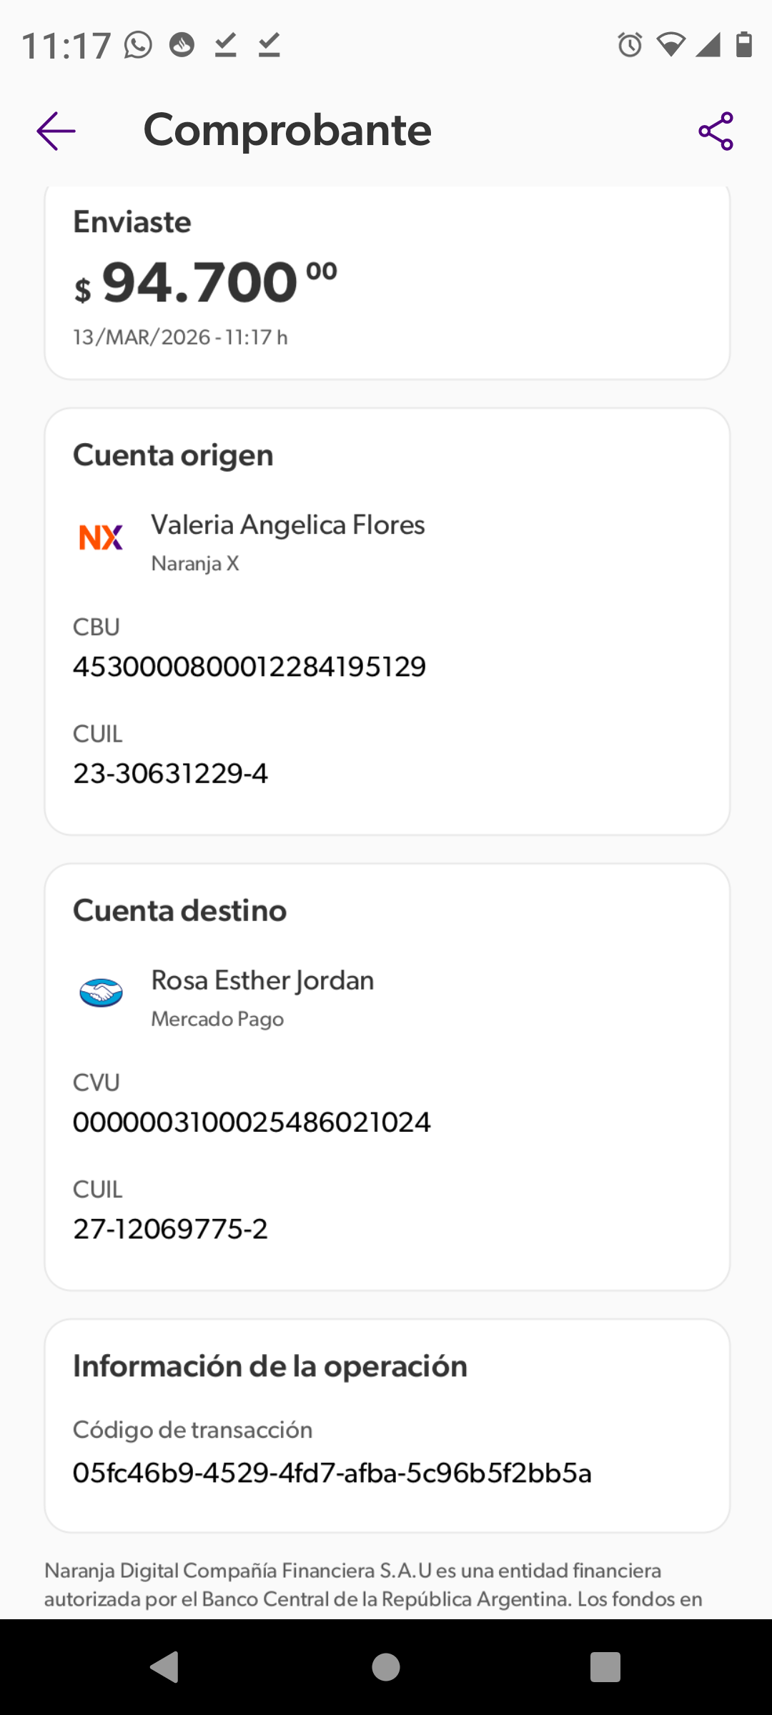Tap the Wi-Fi signal status icon

coord(670,45)
